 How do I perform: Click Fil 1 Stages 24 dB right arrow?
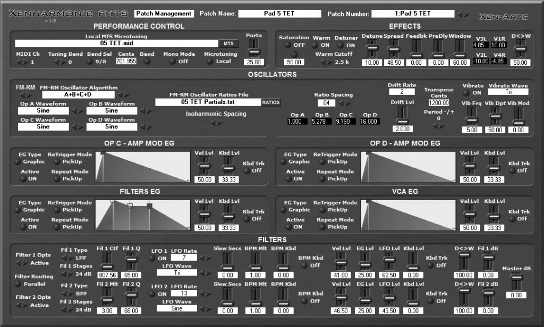tap(70, 274)
